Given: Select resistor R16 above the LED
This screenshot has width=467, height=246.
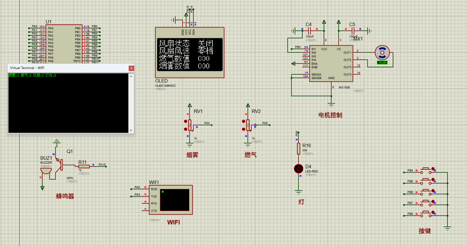Looking at the screenshot, I should pyautogui.click(x=298, y=149).
